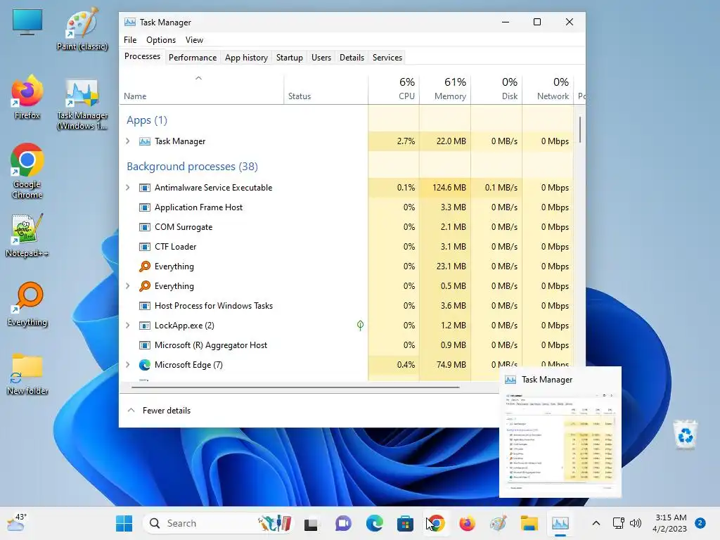The height and width of the screenshot is (540, 720).
Task: Switch to the App history tab
Action: point(246,58)
